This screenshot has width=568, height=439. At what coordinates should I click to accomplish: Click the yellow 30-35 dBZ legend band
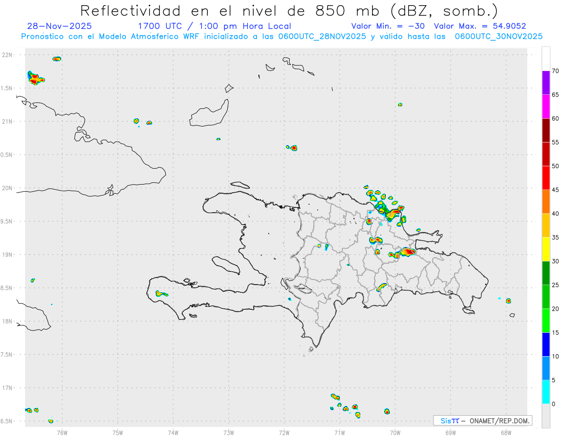point(546,249)
